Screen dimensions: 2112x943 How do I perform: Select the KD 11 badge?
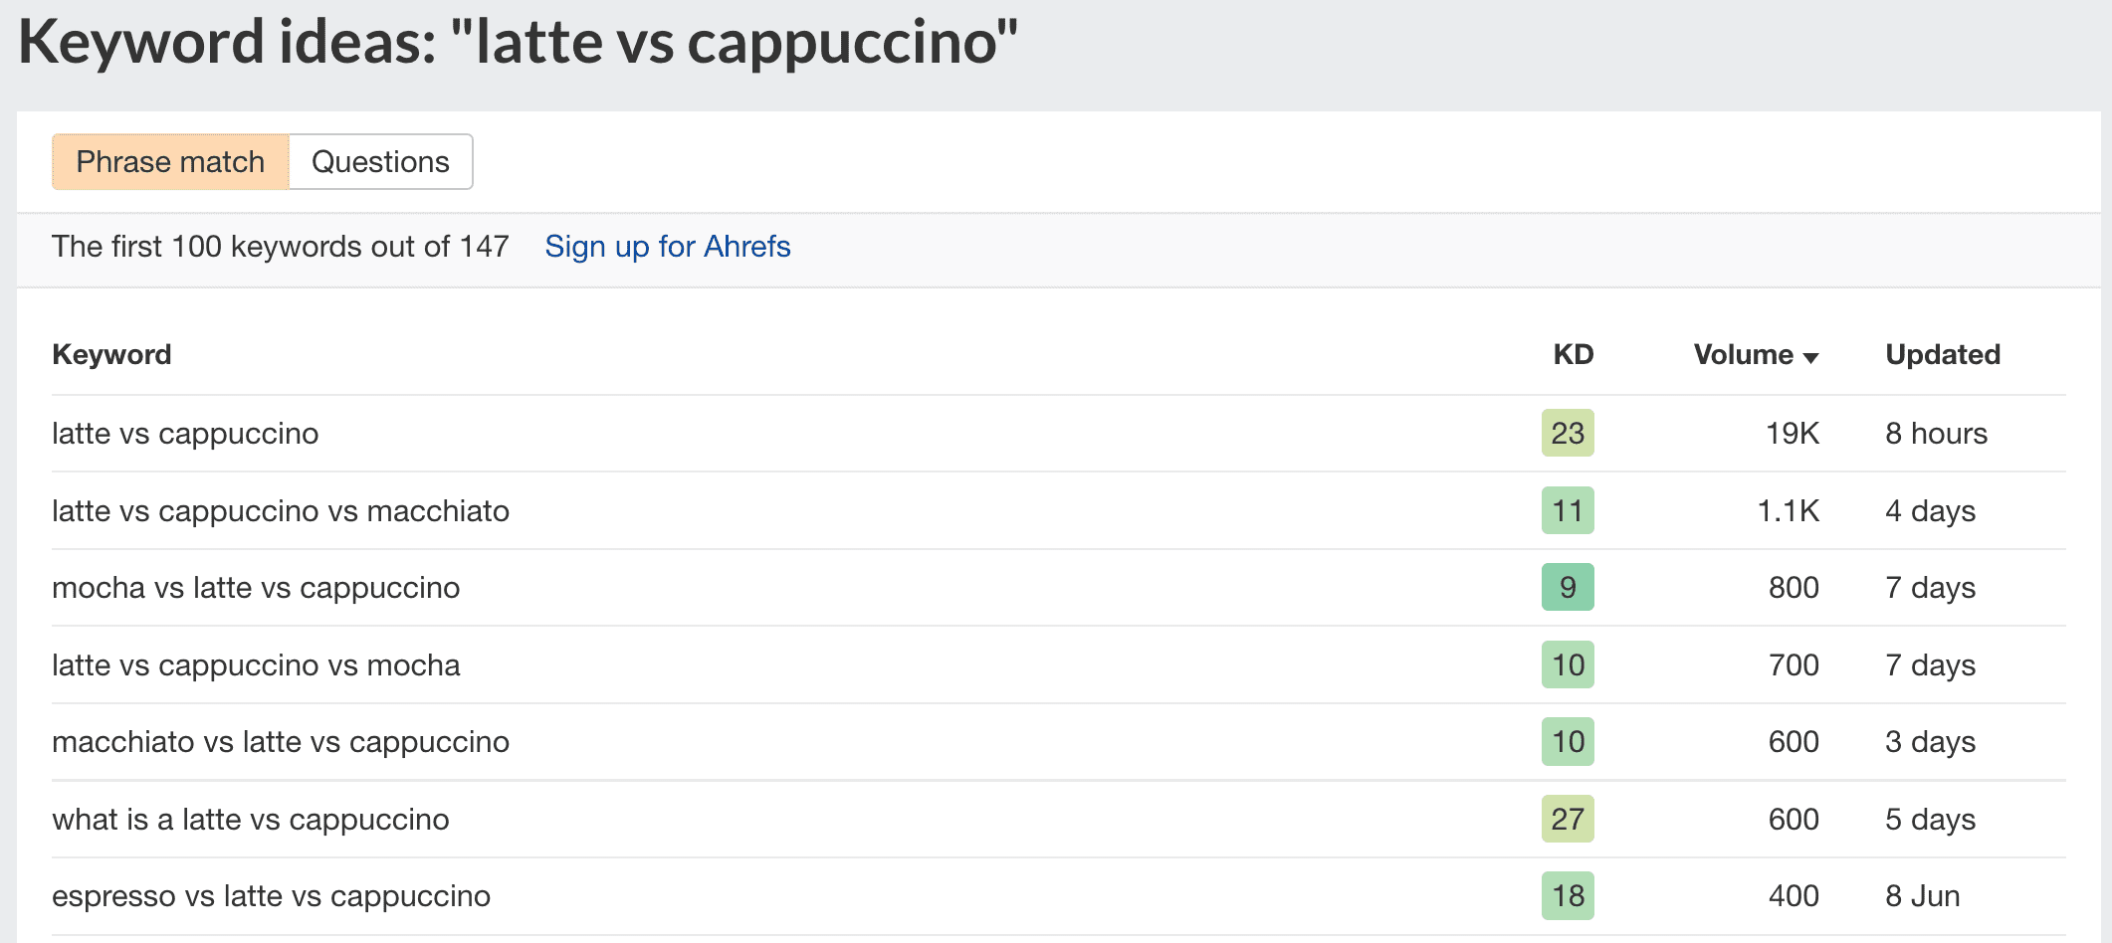tap(1568, 511)
